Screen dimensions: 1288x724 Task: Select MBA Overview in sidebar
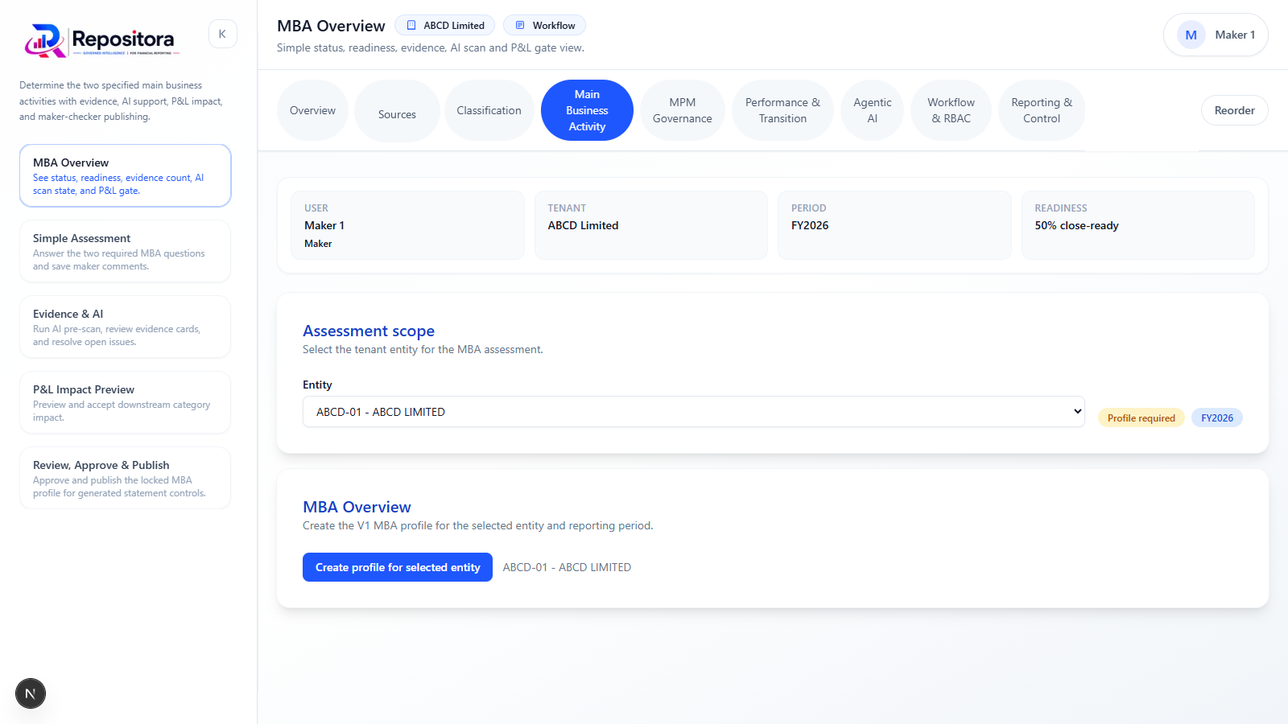click(126, 175)
